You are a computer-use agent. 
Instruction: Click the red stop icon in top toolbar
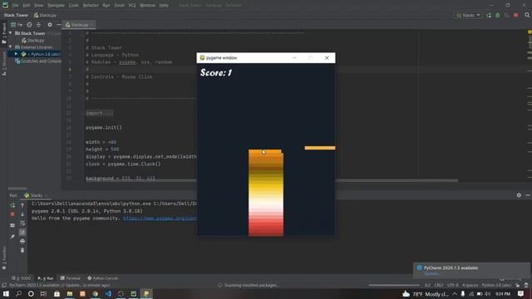515,15
